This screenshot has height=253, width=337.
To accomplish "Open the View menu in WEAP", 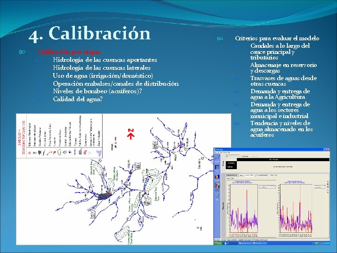I will coord(221,153).
